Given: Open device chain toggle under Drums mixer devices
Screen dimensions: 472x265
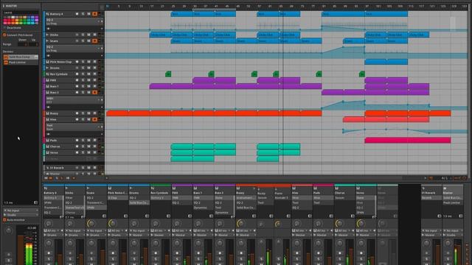Looking at the screenshot, I should [x=147, y=216].
